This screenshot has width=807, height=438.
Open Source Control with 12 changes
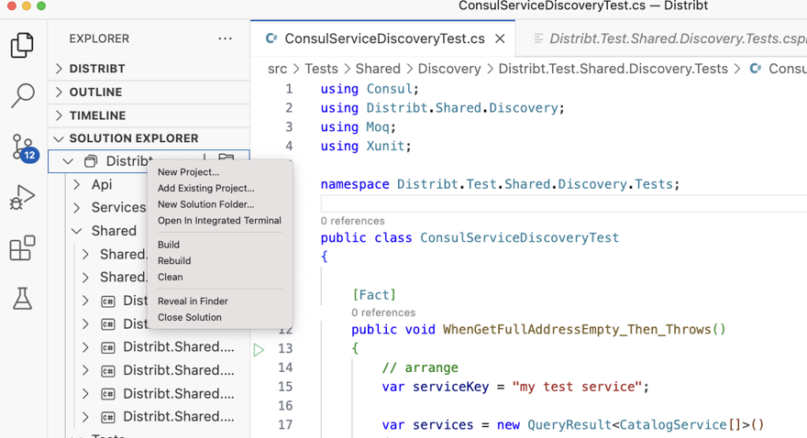tap(24, 148)
